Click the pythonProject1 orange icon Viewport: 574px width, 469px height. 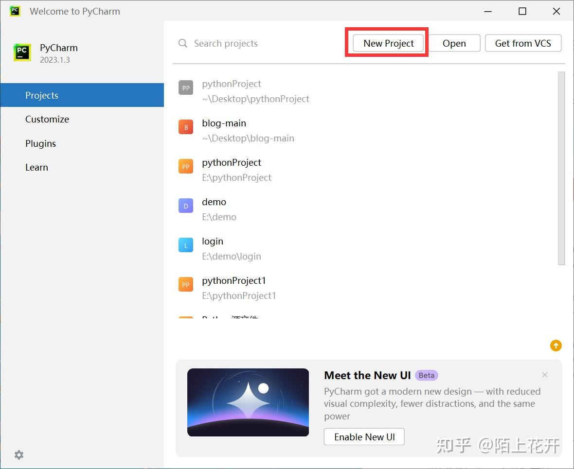(x=185, y=285)
